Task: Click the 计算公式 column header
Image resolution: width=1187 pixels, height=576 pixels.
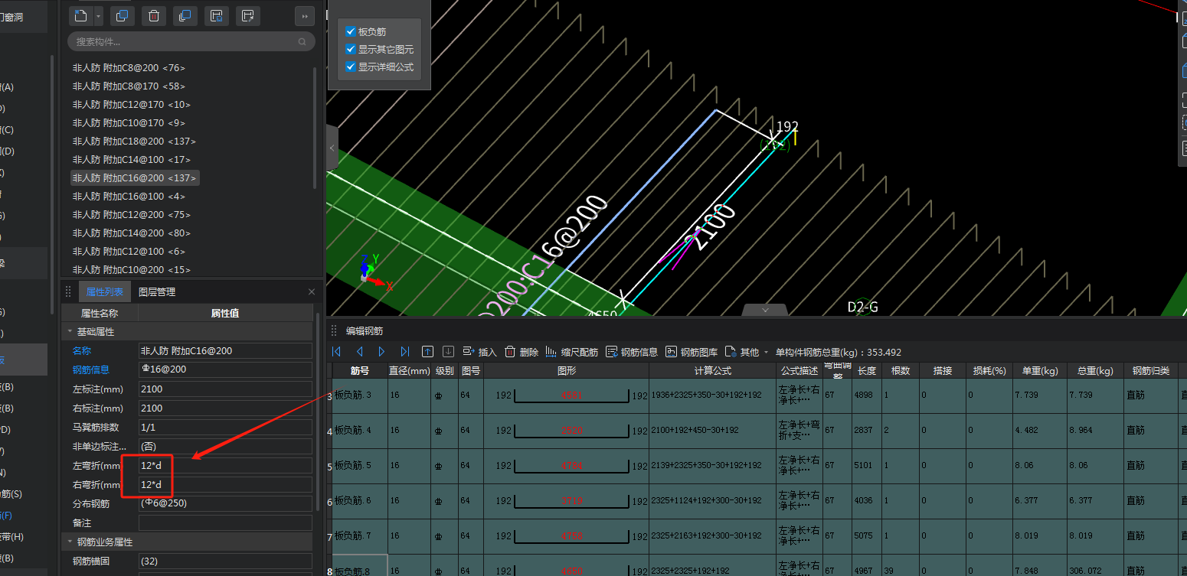Action: 712,370
